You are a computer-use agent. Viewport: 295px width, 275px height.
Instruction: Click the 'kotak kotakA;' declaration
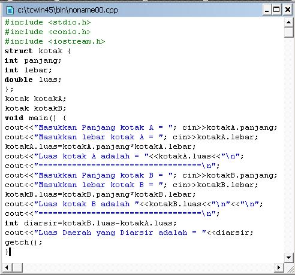35,99
